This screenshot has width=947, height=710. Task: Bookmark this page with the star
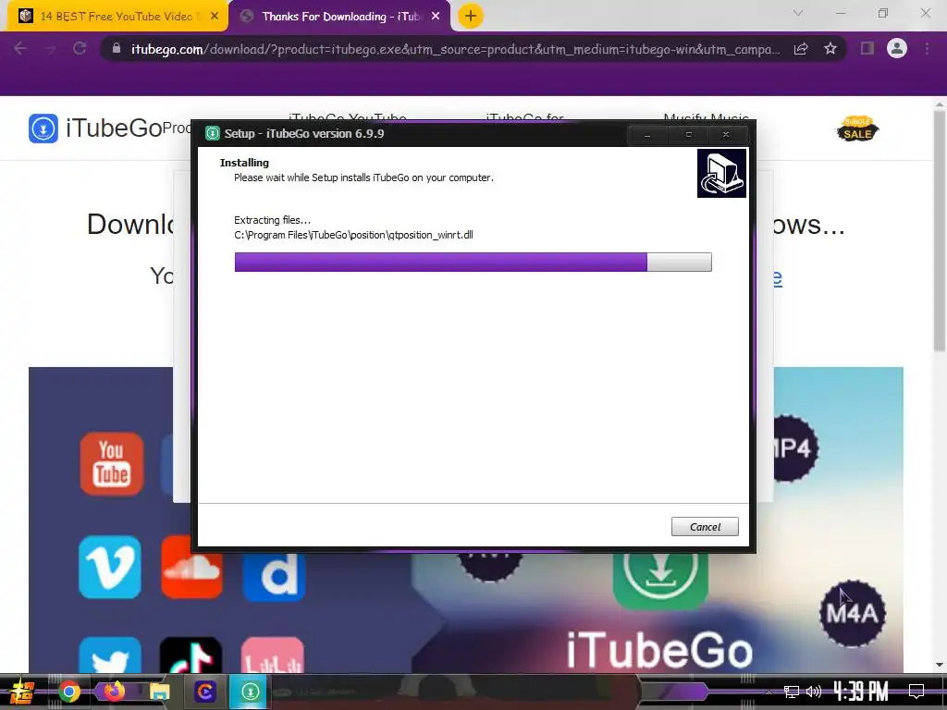(830, 48)
